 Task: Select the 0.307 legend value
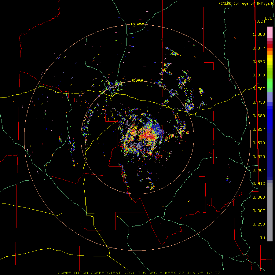259,211
